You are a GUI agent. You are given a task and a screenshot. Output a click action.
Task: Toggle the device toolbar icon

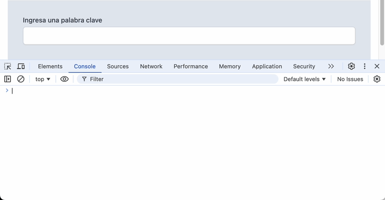(x=21, y=66)
